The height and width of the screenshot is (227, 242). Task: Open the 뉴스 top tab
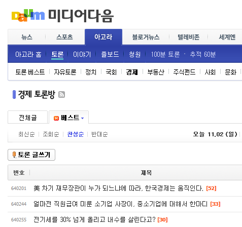[x=27, y=37]
